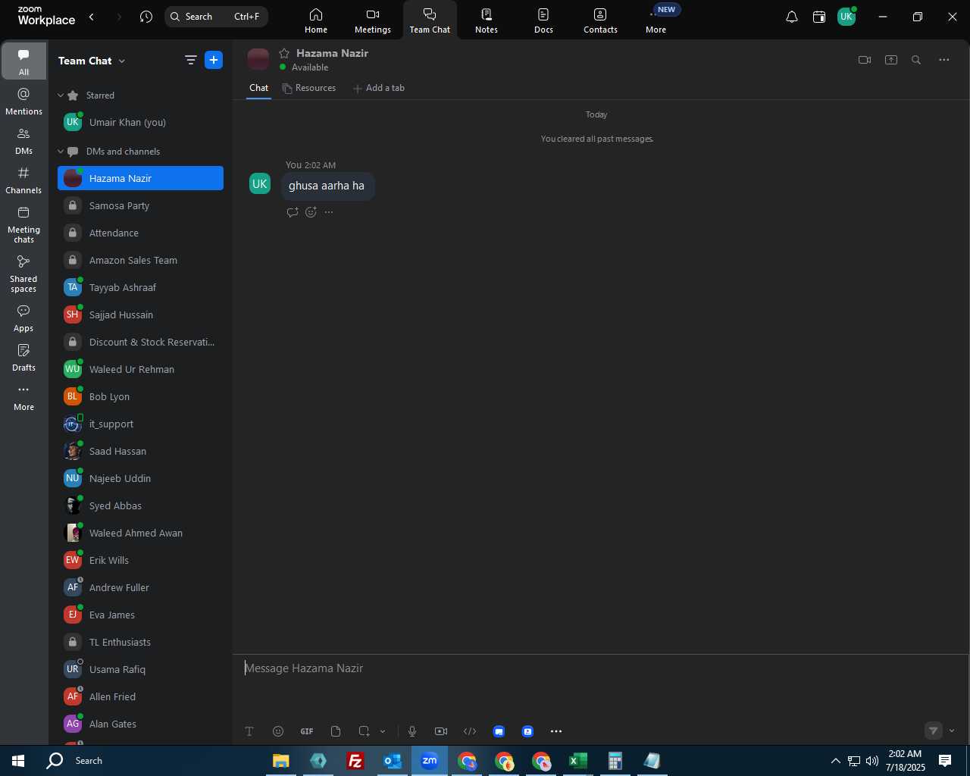Image resolution: width=970 pixels, height=776 pixels.
Task: Record a video message
Action: [x=441, y=731]
